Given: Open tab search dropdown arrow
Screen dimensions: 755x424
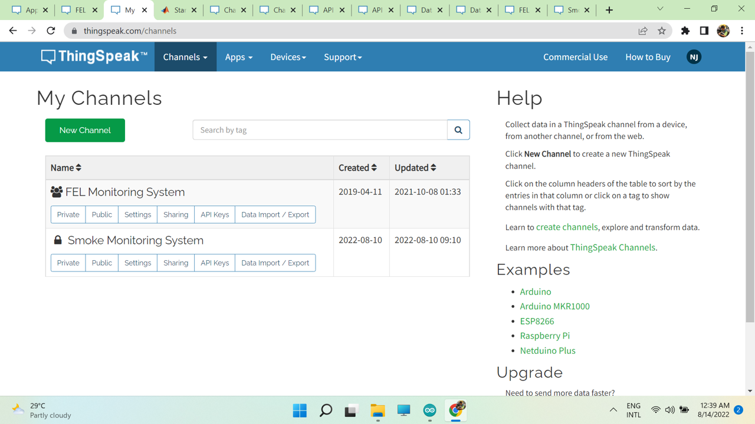Looking at the screenshot, I should coord(660,9).
